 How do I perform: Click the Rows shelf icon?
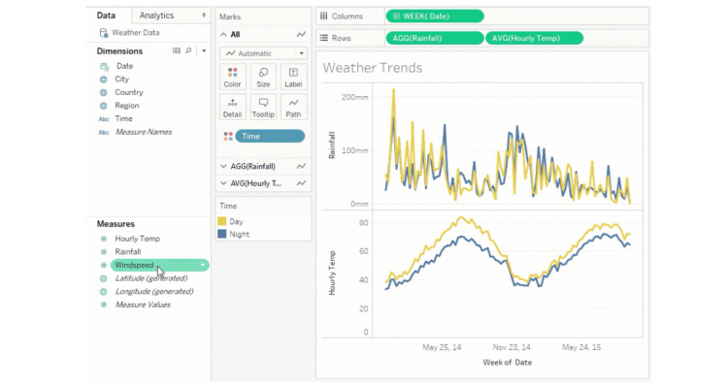tap(323, 38)
